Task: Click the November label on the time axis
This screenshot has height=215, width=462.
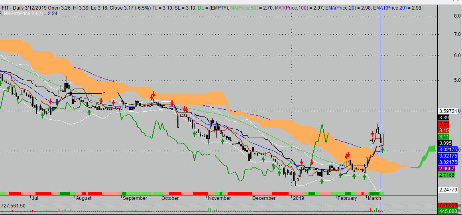Action: pyautogui.click(x=219, y=198)
